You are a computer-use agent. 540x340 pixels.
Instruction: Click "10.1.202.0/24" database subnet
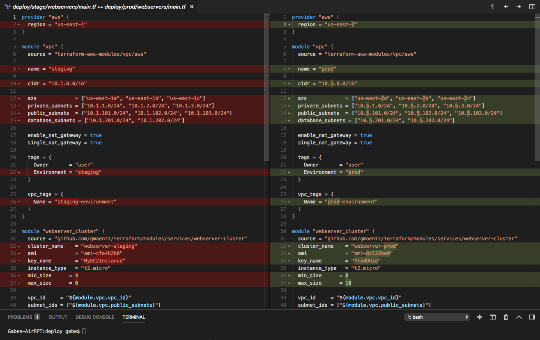coord(160,121)
